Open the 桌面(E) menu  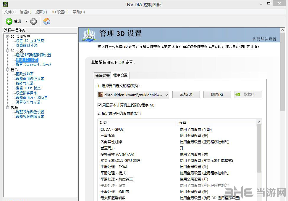(x=41, y=12)
